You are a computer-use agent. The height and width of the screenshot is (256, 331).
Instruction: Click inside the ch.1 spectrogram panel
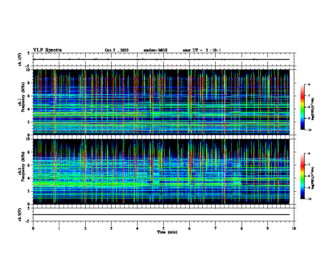tap(161, 102)
